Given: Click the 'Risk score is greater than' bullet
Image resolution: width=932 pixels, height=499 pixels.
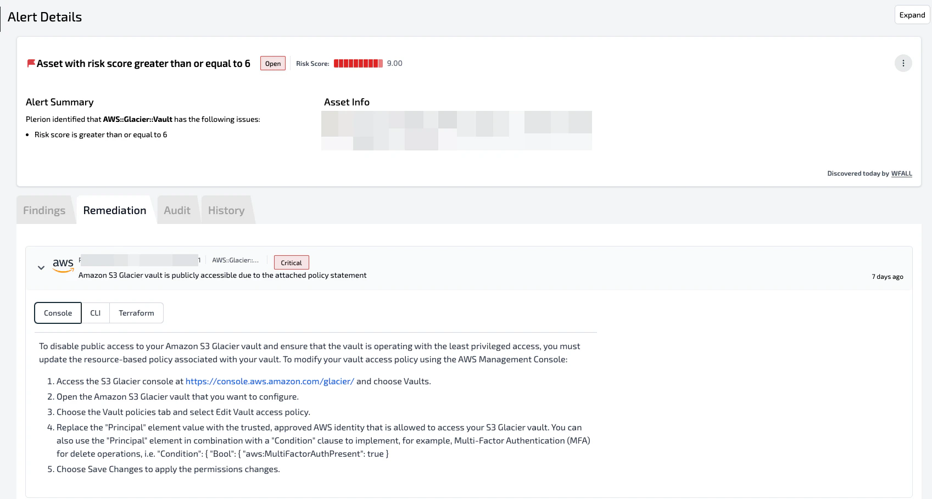Looking at the screenshot, I should point(101,134).
